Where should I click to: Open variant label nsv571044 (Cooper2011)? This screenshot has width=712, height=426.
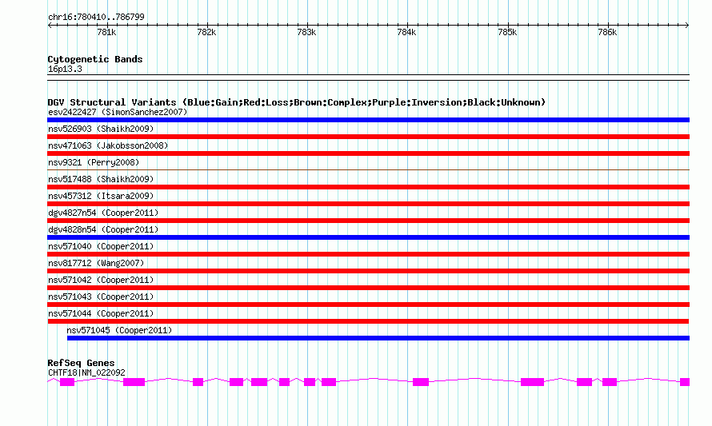click(101, 313)
